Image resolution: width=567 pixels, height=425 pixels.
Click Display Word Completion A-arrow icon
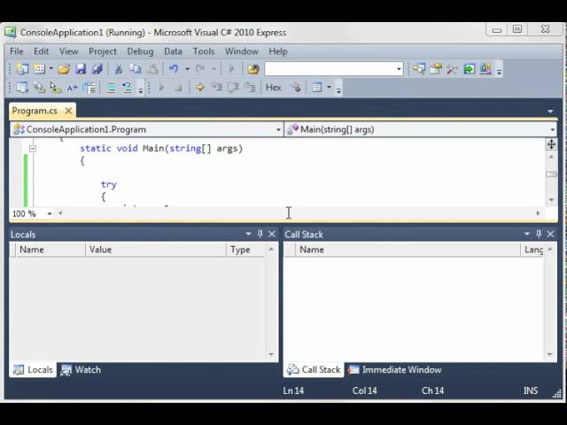pos(72,88)
